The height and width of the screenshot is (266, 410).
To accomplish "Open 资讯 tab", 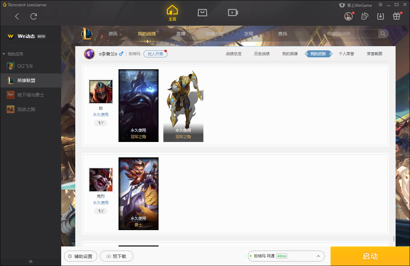I will (113, 34).
